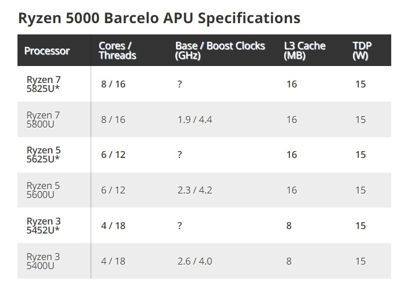The height and width of the screenshot is (295, 407).
Task: Click the Ryzen 7 5825U* row label
Action: (43, 84)
